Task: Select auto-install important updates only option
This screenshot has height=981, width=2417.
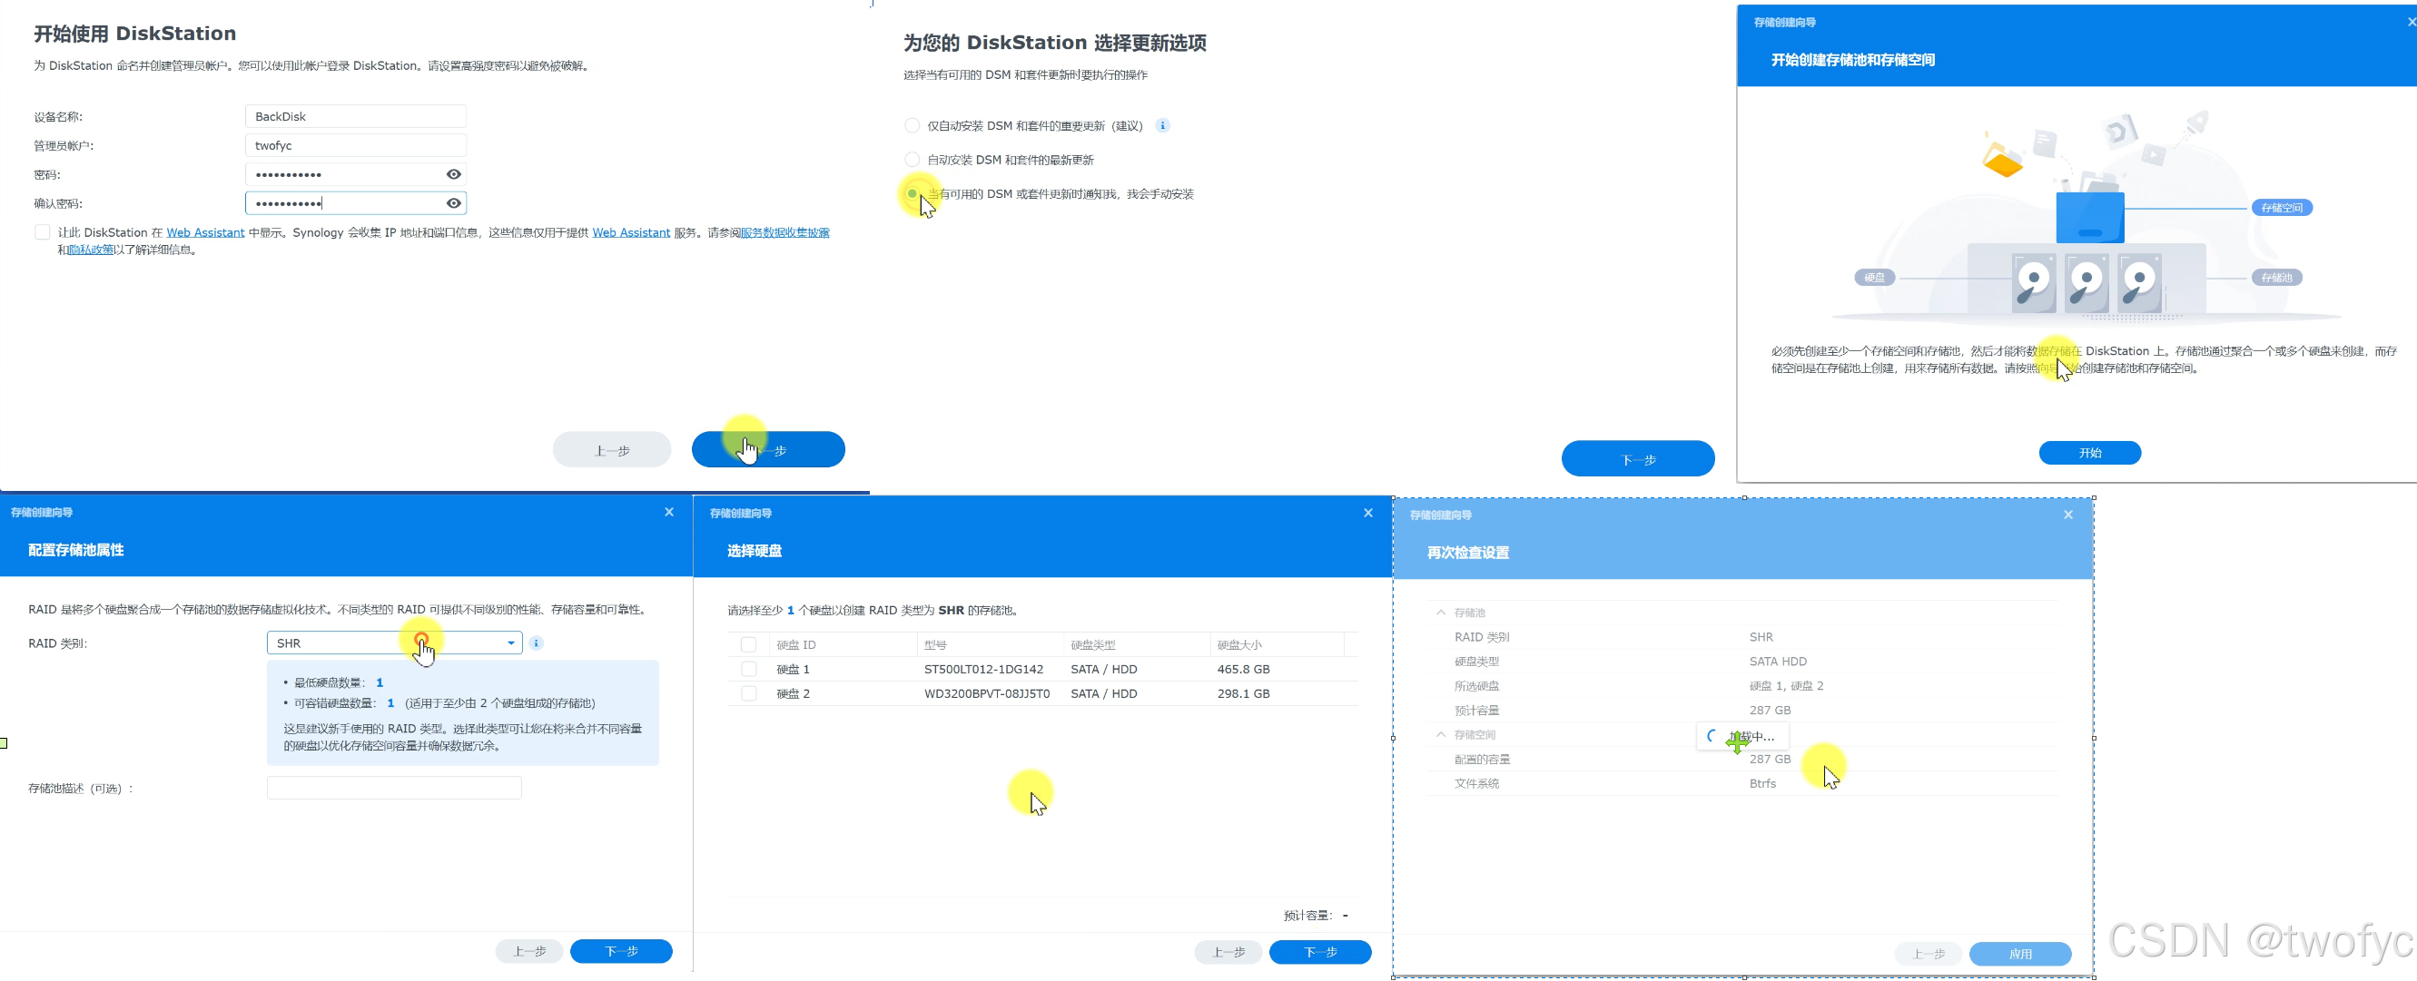Action: (912, 125)
